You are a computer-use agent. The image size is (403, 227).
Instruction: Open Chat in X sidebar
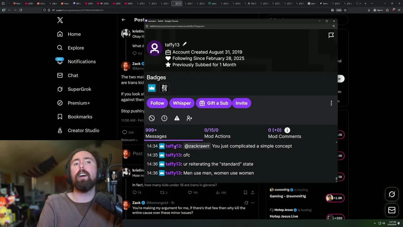pyautogui.click(x=67, y=75)
